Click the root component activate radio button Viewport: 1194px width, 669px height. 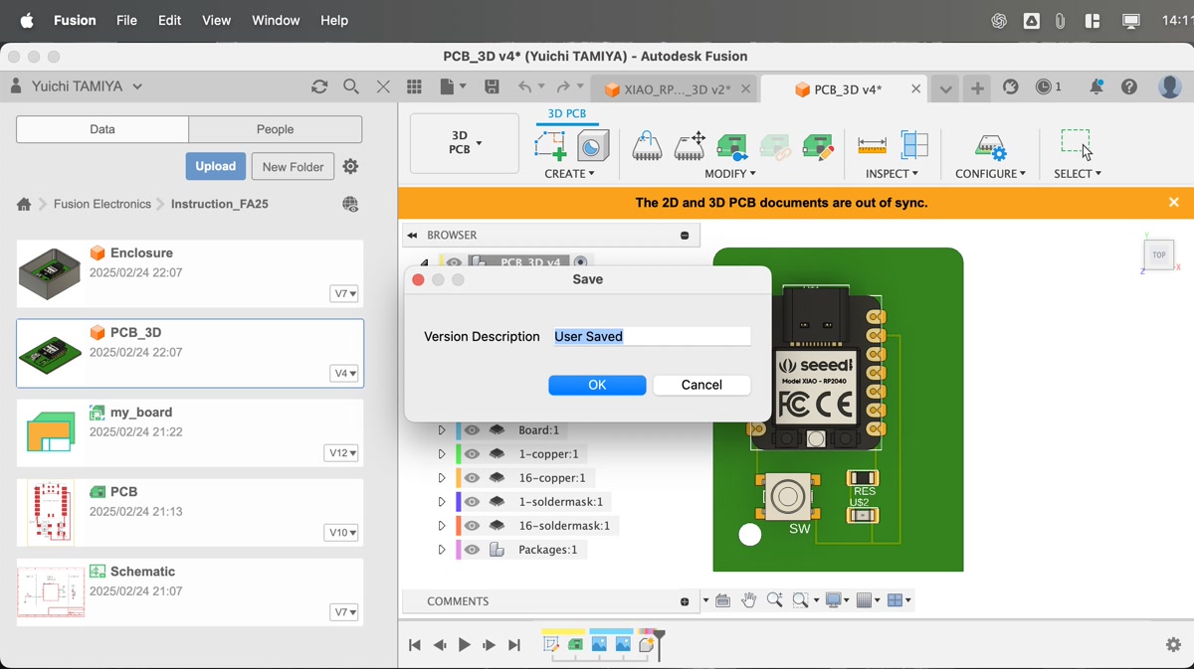(x=580, y=262)
